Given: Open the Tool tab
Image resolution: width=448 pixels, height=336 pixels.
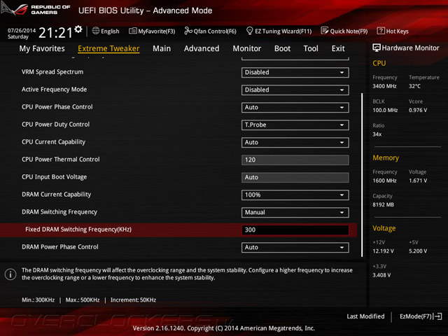Looking at the screenshot, I should 311,48.
